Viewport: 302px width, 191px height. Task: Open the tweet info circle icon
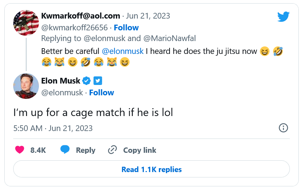283,128
